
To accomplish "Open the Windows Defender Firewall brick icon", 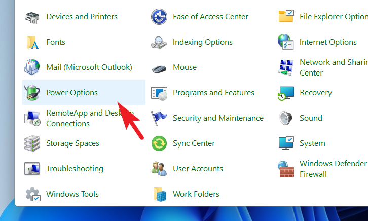I will tap(286, 169).
